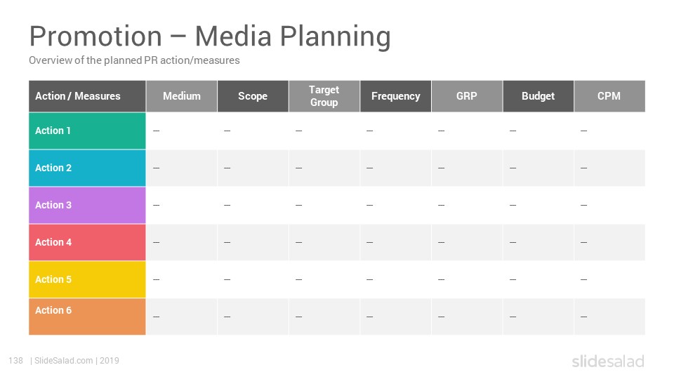Select the Action 2 blue cell

click(87, 168)
